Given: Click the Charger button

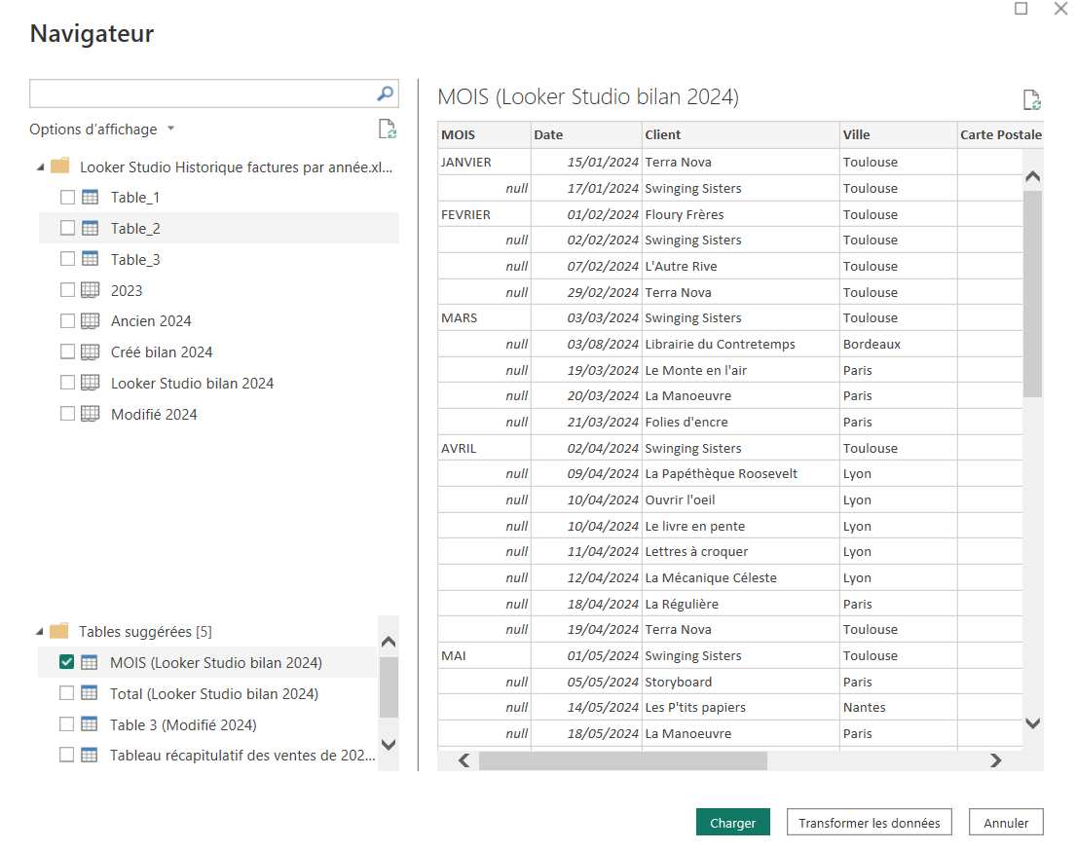Looking at the screenshot, I should (733, 822).
